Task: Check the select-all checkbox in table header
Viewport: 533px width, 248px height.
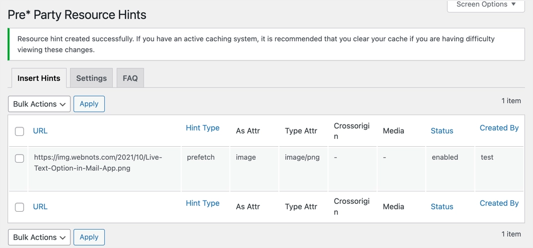Action: click(x=19, y=131)
